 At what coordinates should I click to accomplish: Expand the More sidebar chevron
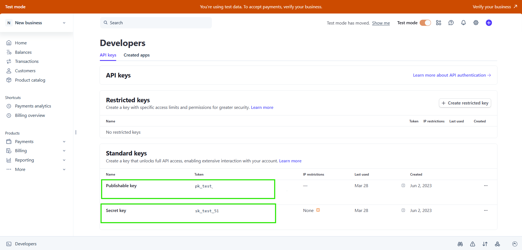click(64, 170)
